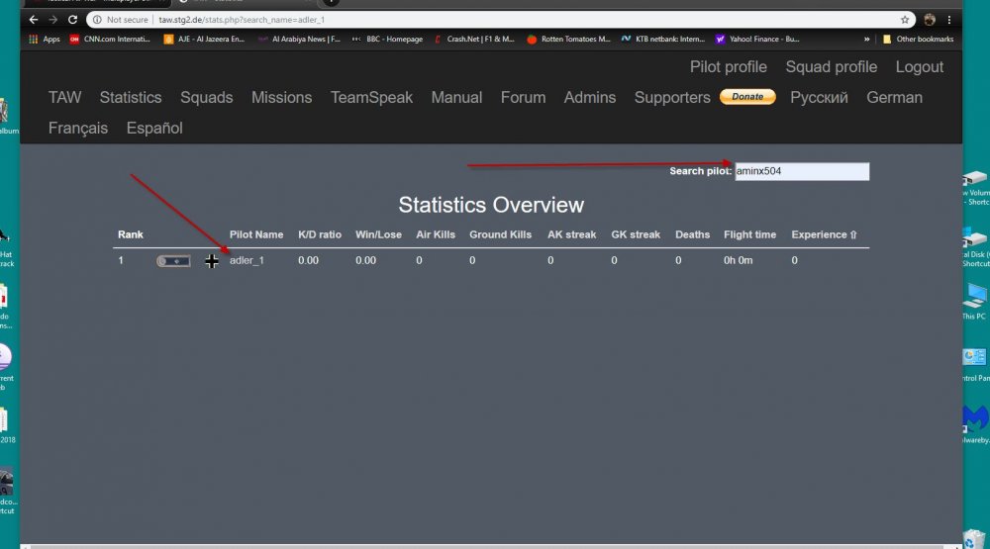Open AJE - Al Jazeera bookmark
Image resolution: width=990 pixels, height=549 pixels.
pyautogui.click(x=204, y=40)
